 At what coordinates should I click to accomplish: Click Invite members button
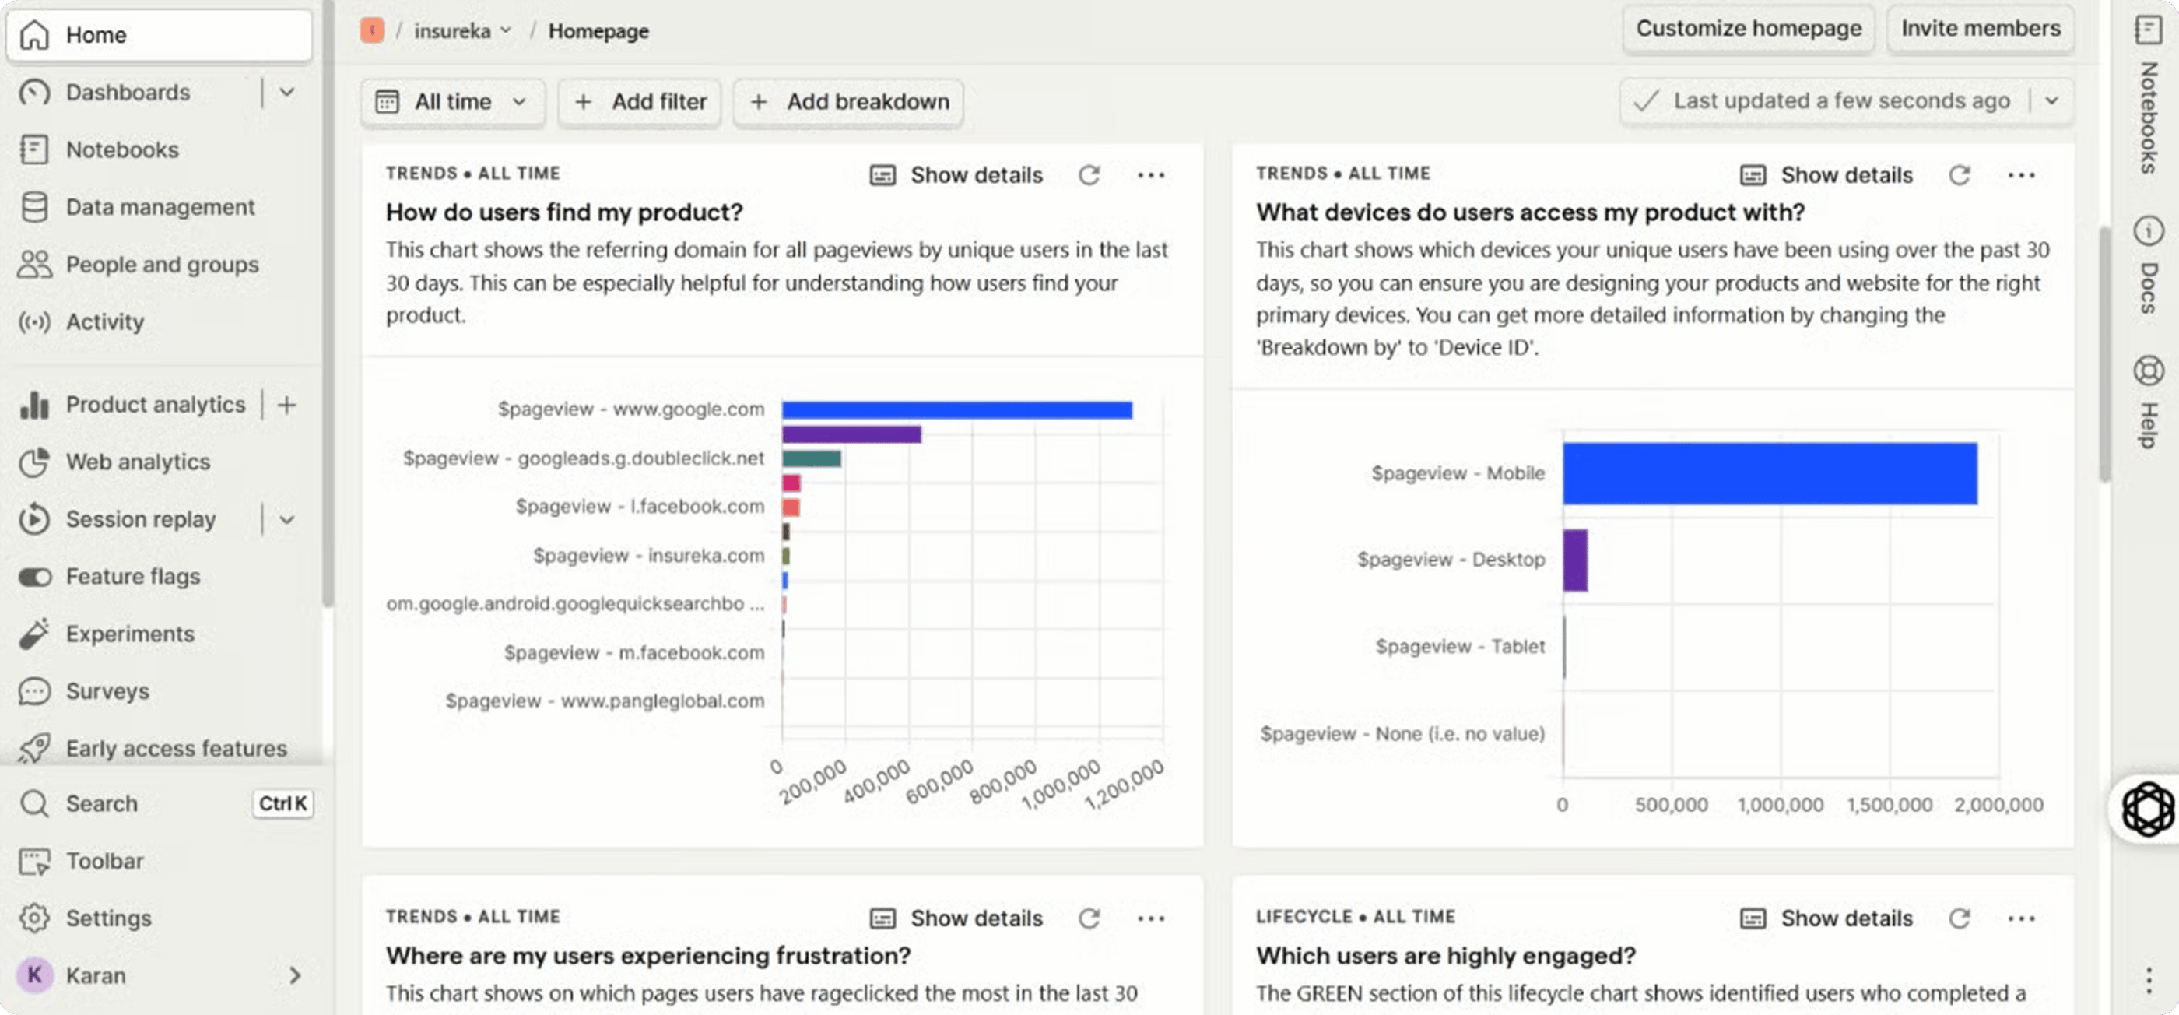(x=1981, y=29)
